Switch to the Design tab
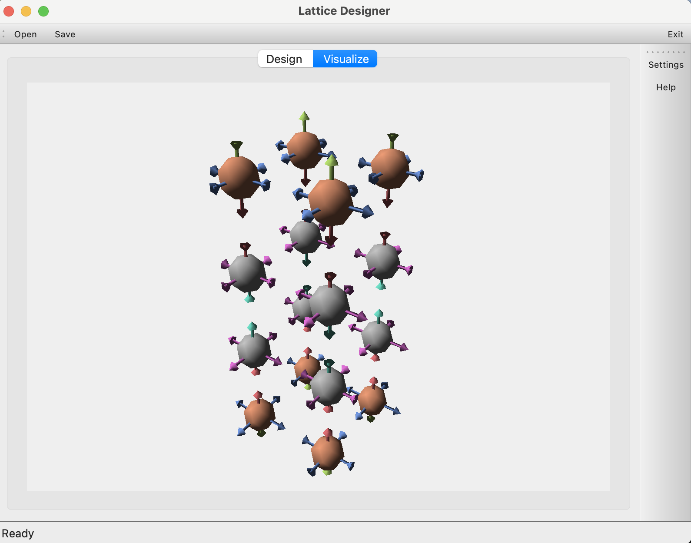 point(284,59)
